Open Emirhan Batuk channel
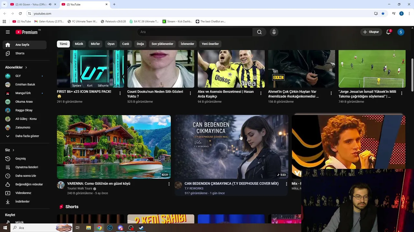This screenshot has height=232, width=414. (25, 84)
